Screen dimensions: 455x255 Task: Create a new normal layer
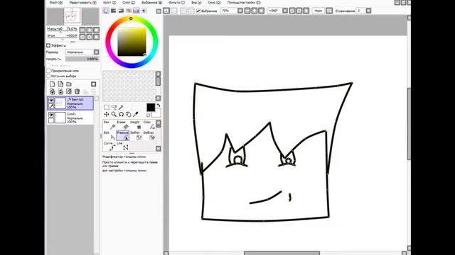pyautogui.click(x=52, y=84)
